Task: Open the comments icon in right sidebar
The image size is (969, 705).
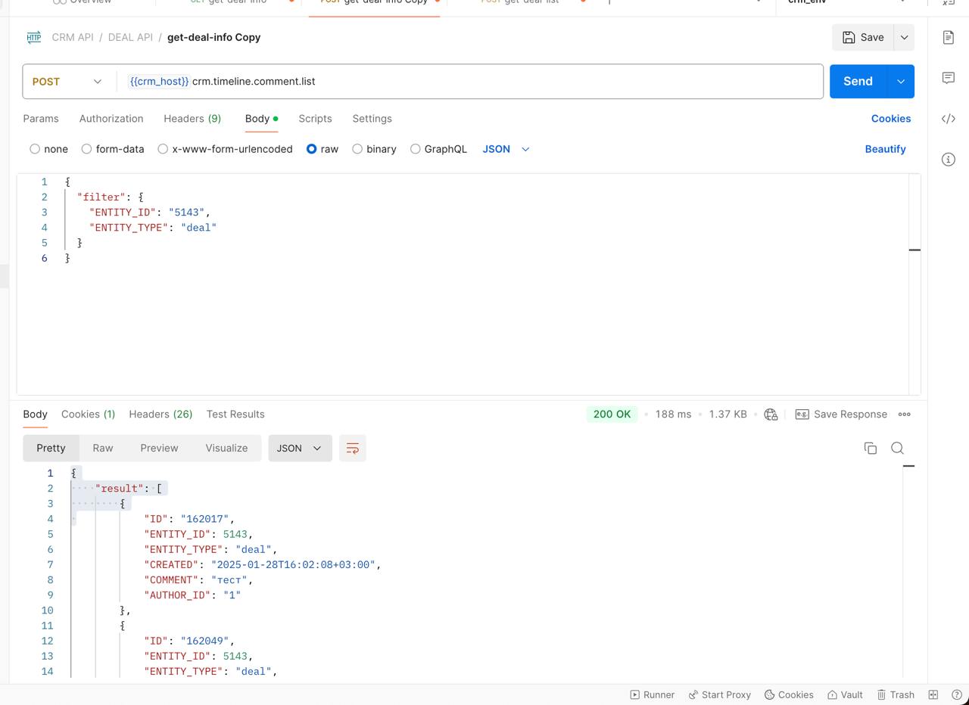Action: 948,78
